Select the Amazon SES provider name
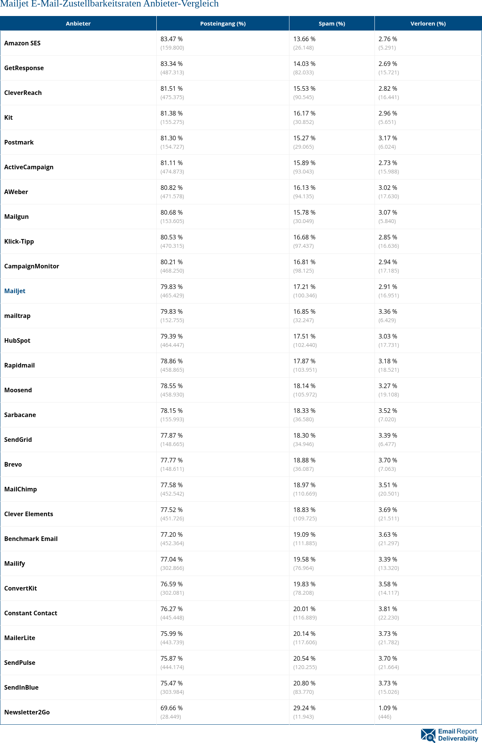 click(x=22, y=43)
